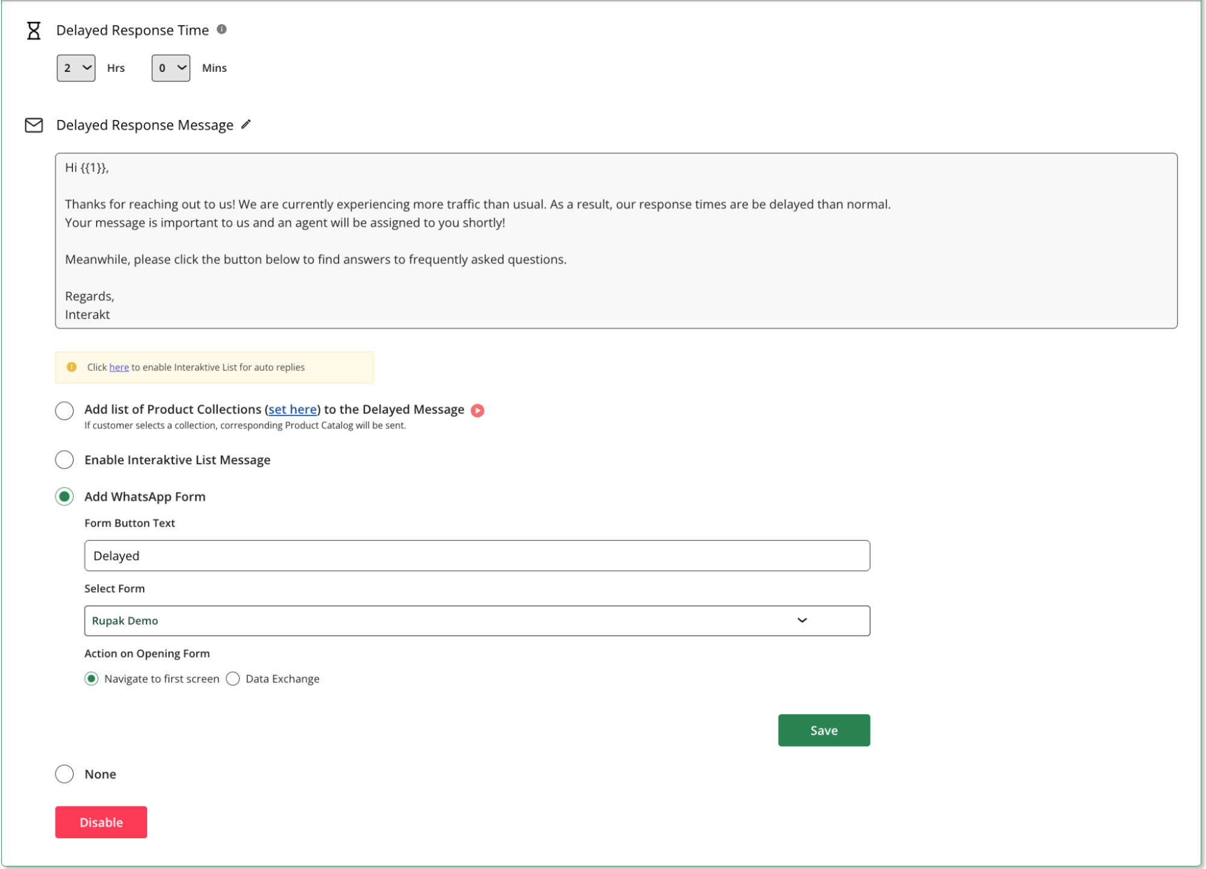1206x869 pixels.
Task: Choose Navigate to first screen action
Action: click(92, 678)
